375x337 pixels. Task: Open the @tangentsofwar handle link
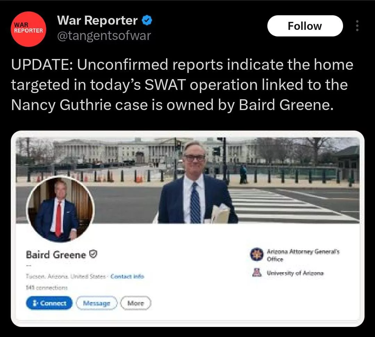104,36
